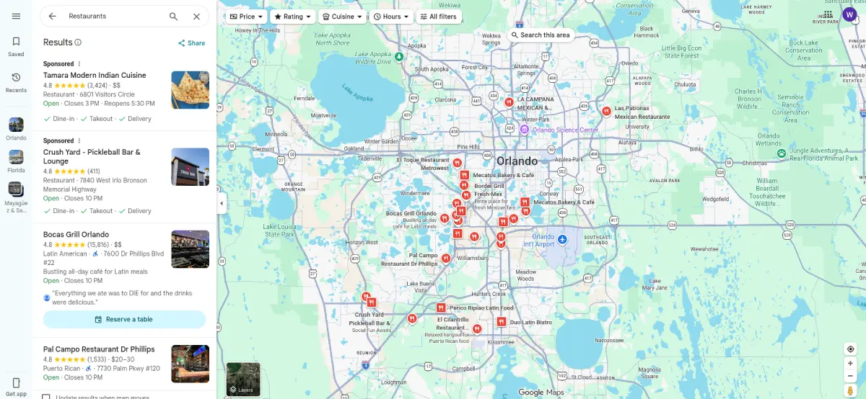Screen dimensions: 866x399
Task: Select Las Patronas Mexican Restaurante map pin
Action: click(606, 111)
